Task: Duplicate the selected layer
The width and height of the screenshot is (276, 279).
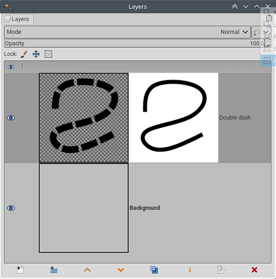Action: pos(154,270)
